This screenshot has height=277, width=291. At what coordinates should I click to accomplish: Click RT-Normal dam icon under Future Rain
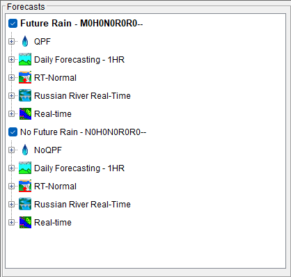25,77
